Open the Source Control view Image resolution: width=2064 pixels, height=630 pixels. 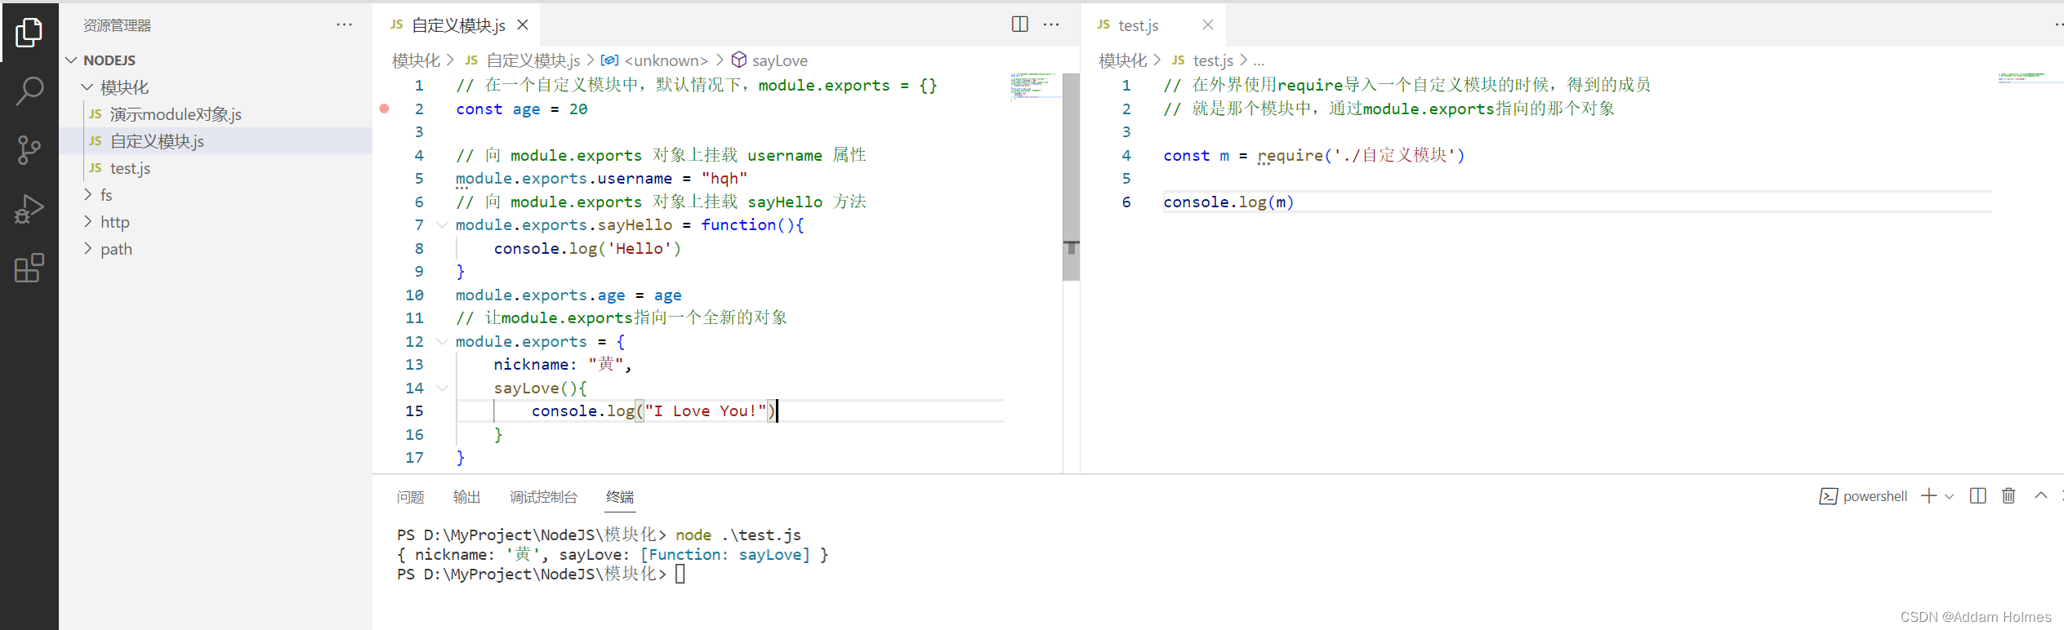(29, 150)
